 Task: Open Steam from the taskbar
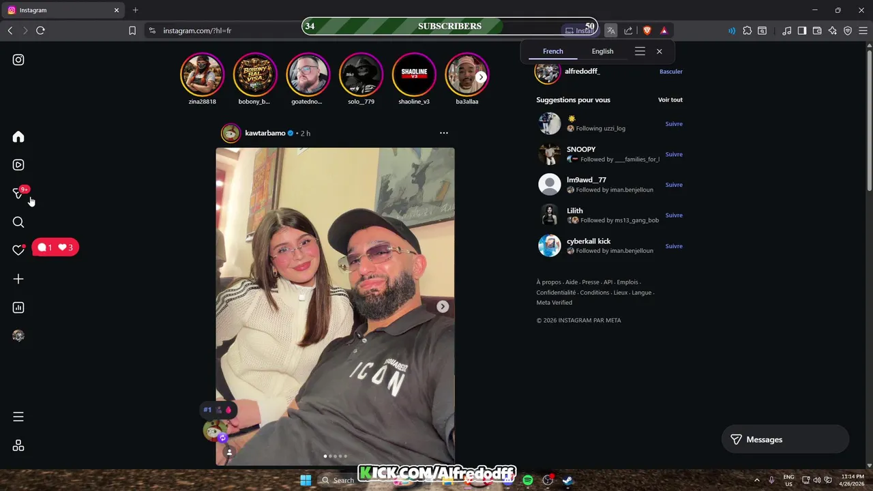(567, 480)
